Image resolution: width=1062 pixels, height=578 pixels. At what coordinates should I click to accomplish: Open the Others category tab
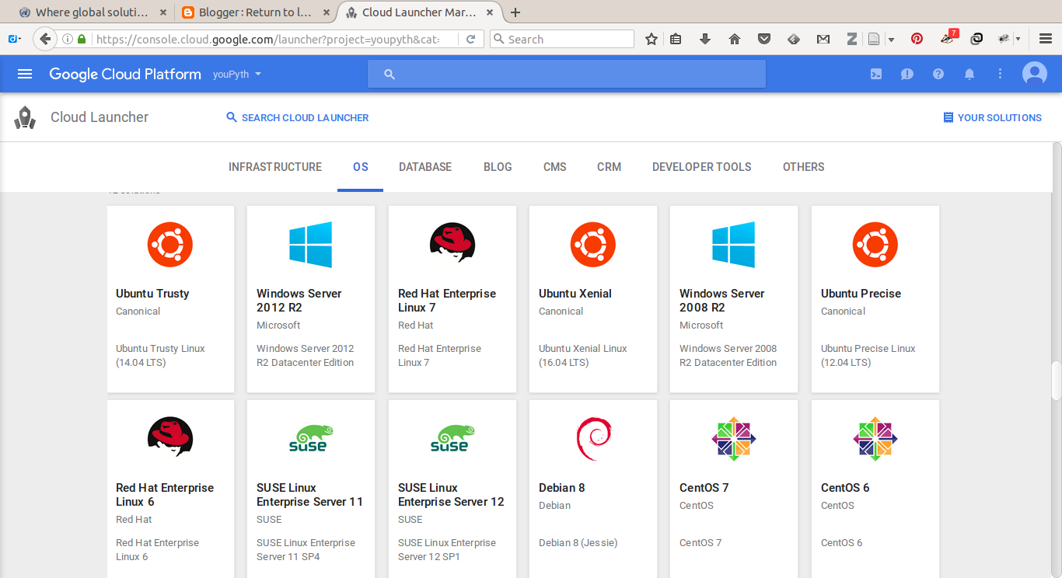point(804,167)
